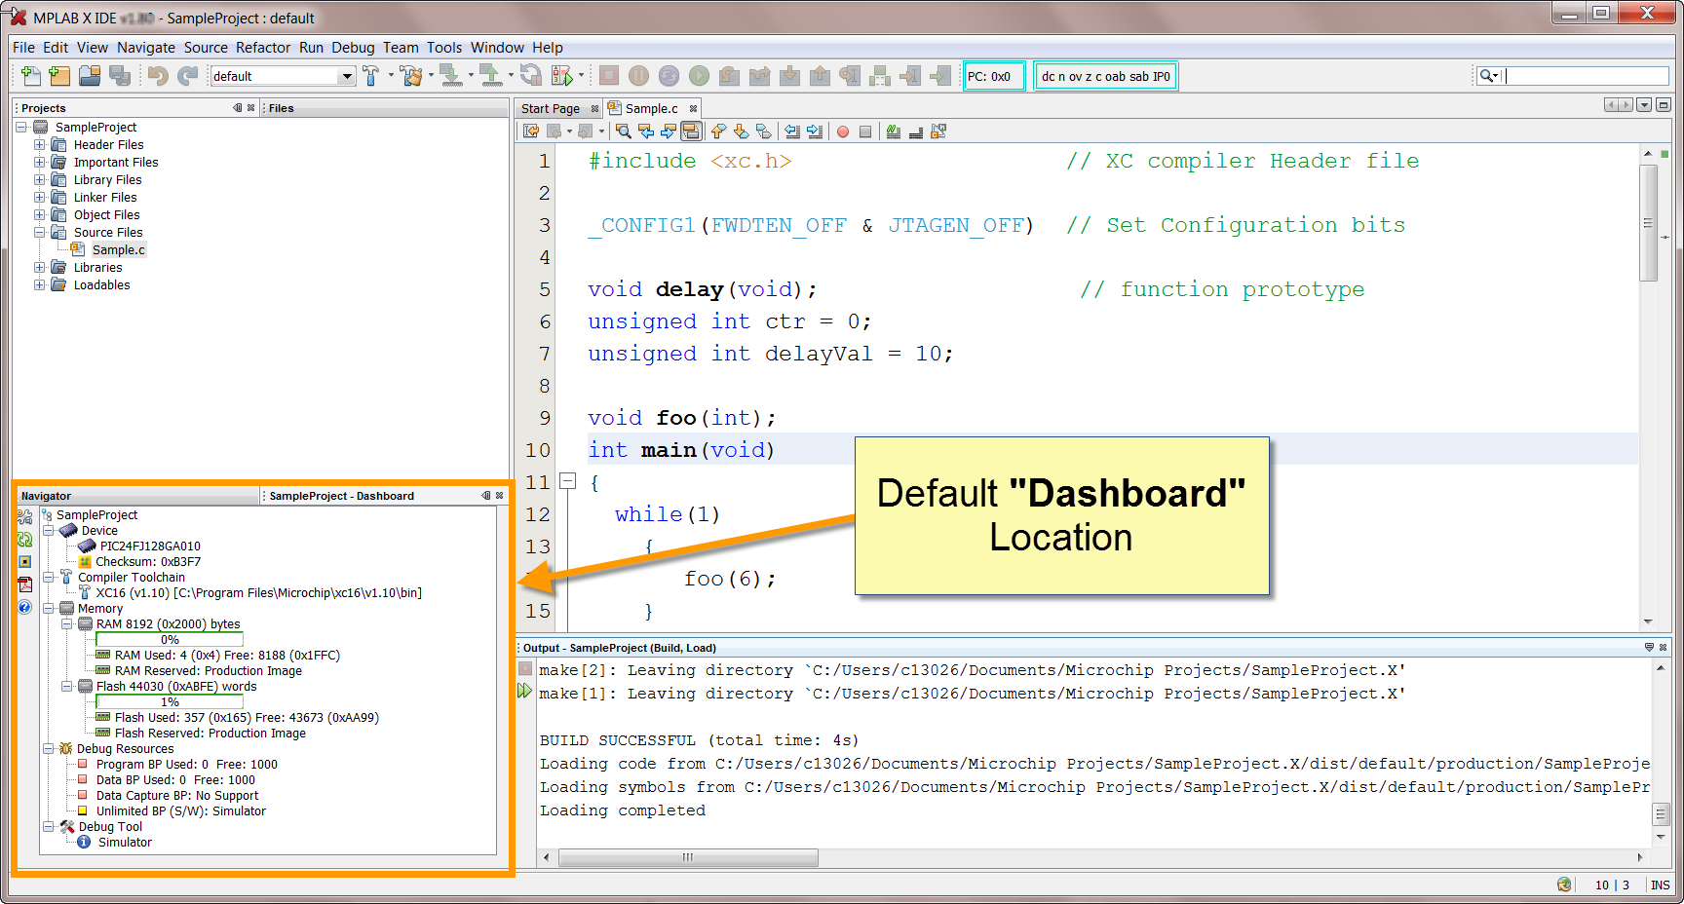Image resolution: width=1684 pixels, height=904 pixels.
Task: Switch to the Start Page tab
Action: [550, 109]
